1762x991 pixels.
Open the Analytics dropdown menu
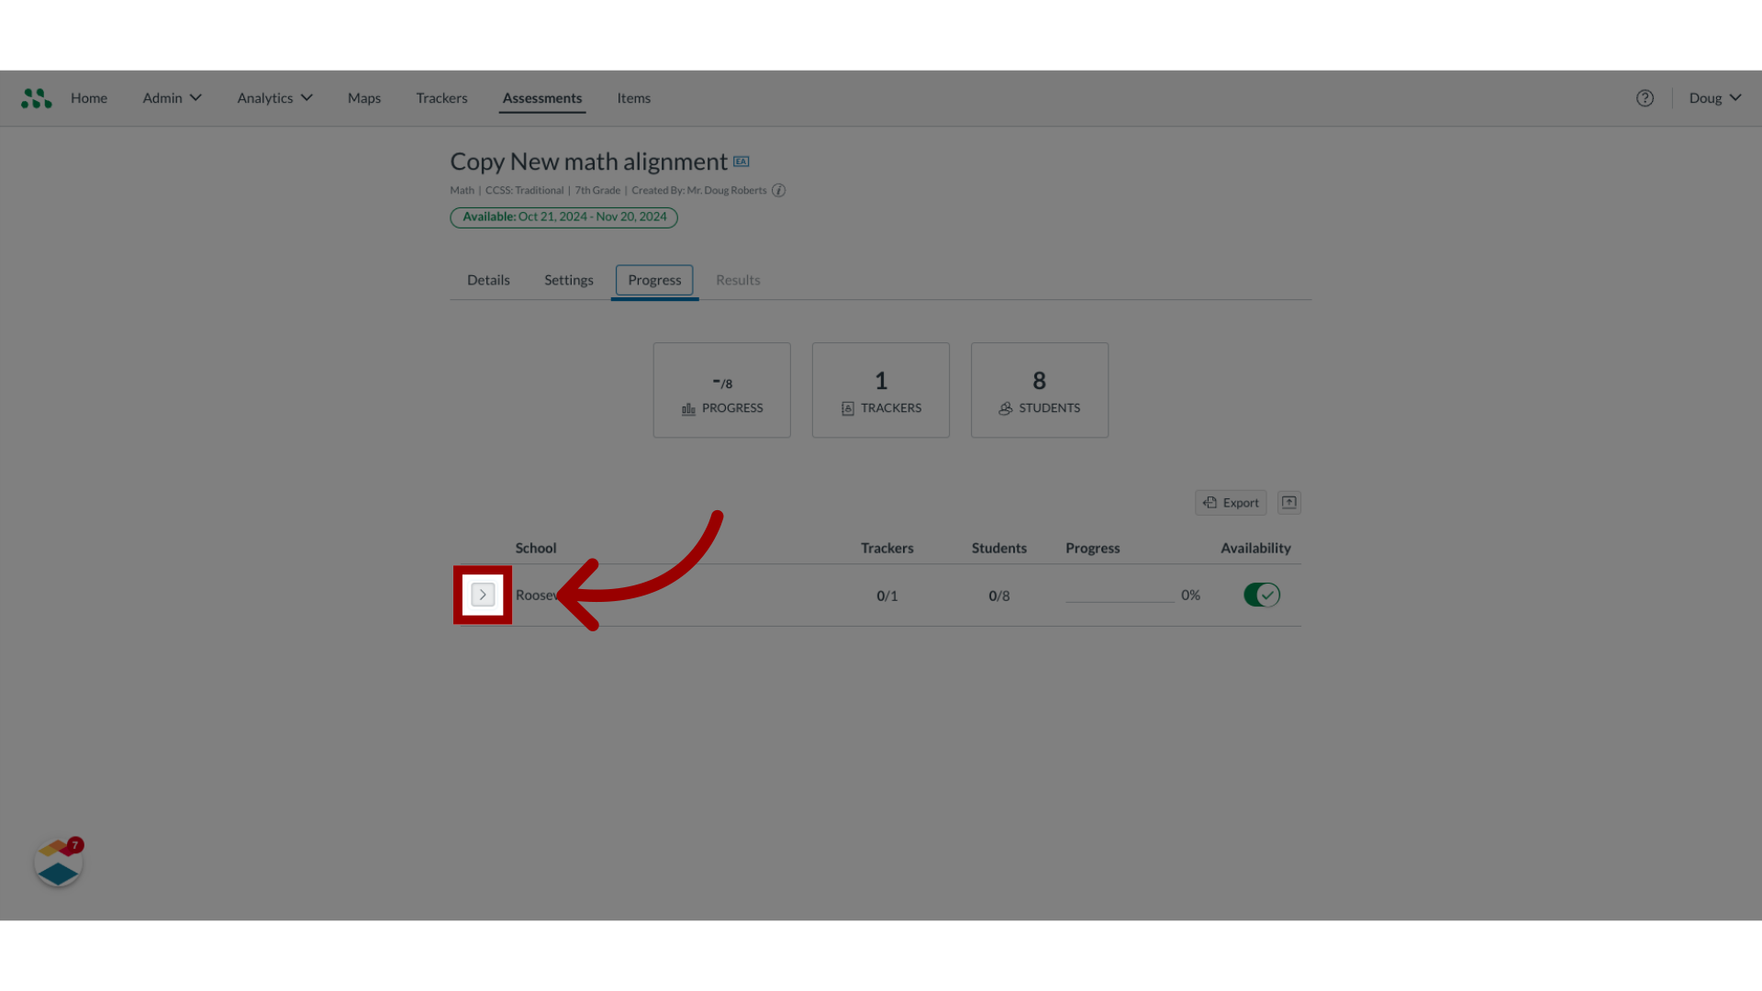coord(273,98)
